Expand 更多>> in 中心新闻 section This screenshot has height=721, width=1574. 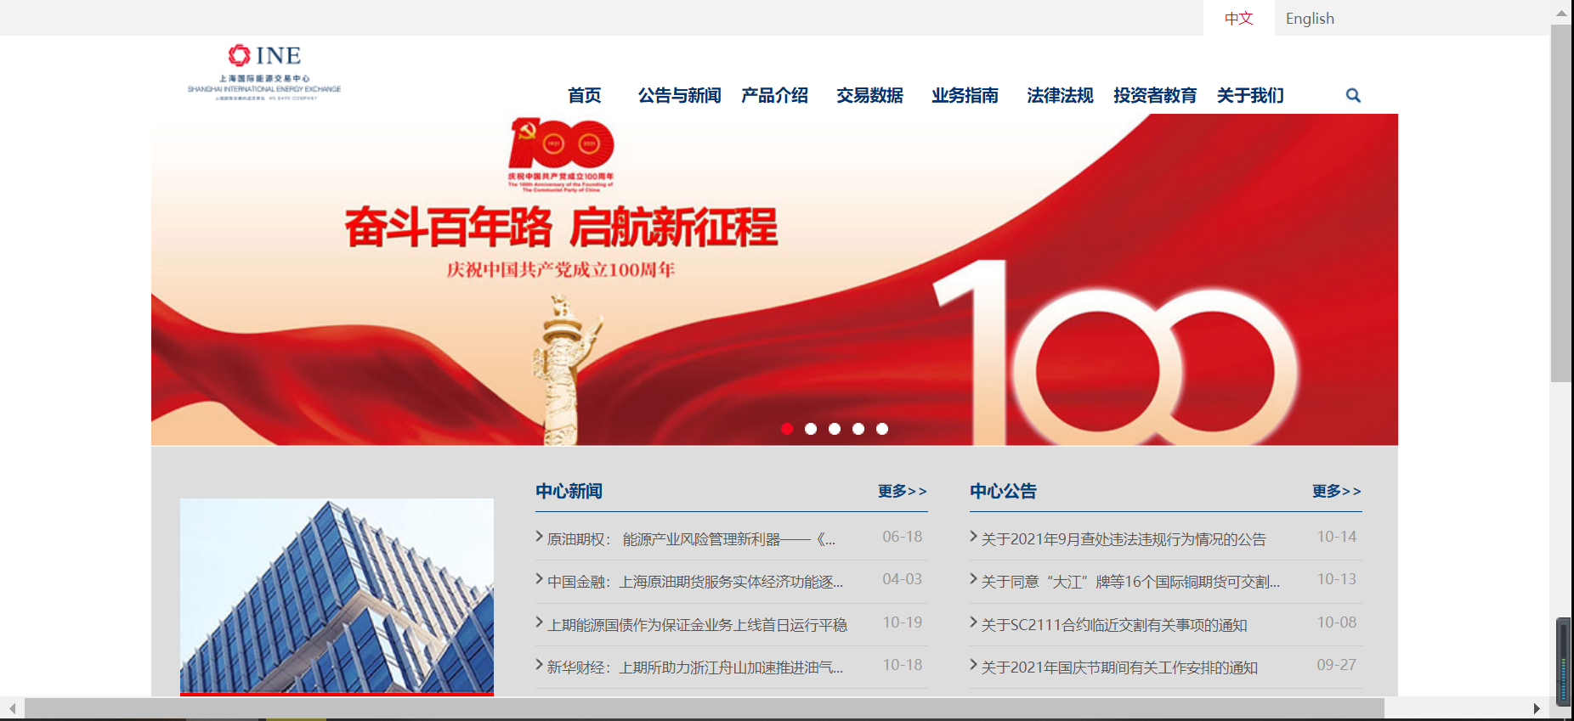click(902, 491)
